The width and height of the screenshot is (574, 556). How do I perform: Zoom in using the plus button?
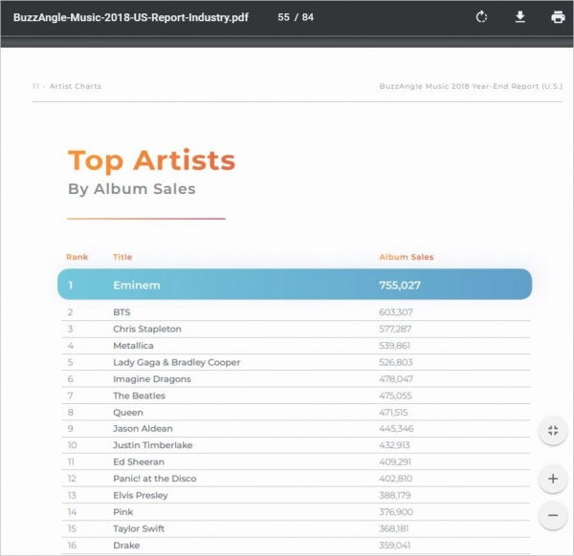point(552,478)
